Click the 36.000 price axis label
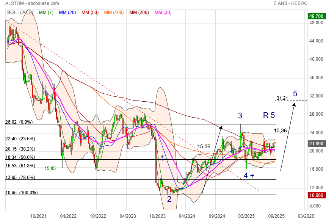 coord(316,78)
